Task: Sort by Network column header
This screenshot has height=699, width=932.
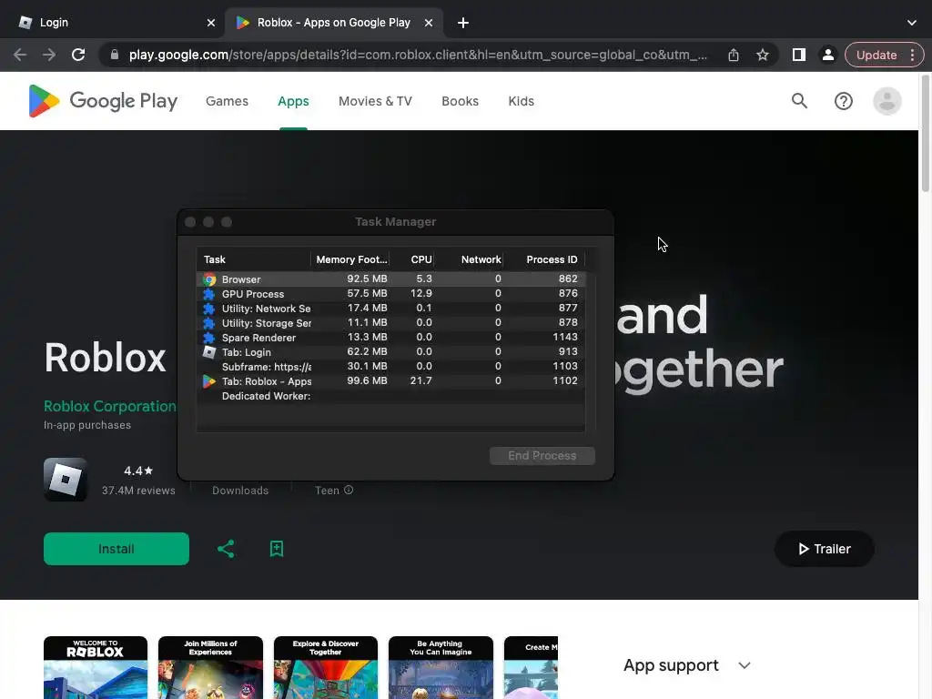Action: coord(470,259)
